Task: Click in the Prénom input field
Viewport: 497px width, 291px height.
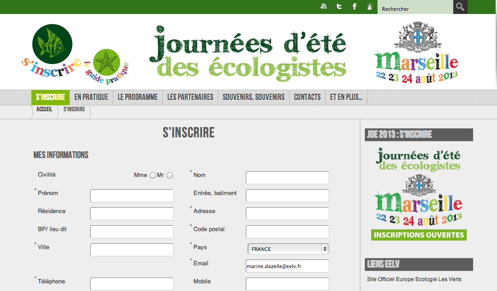Action: tap(132, 196)
